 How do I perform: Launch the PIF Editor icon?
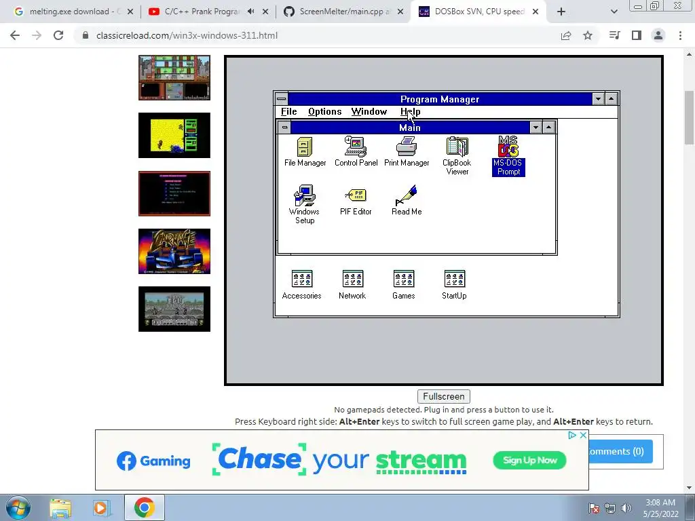[x=356, y=201]
